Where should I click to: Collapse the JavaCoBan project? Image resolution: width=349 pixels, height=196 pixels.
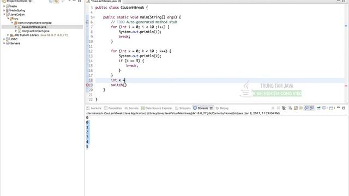pyautogui.click(x=4, y=15)
